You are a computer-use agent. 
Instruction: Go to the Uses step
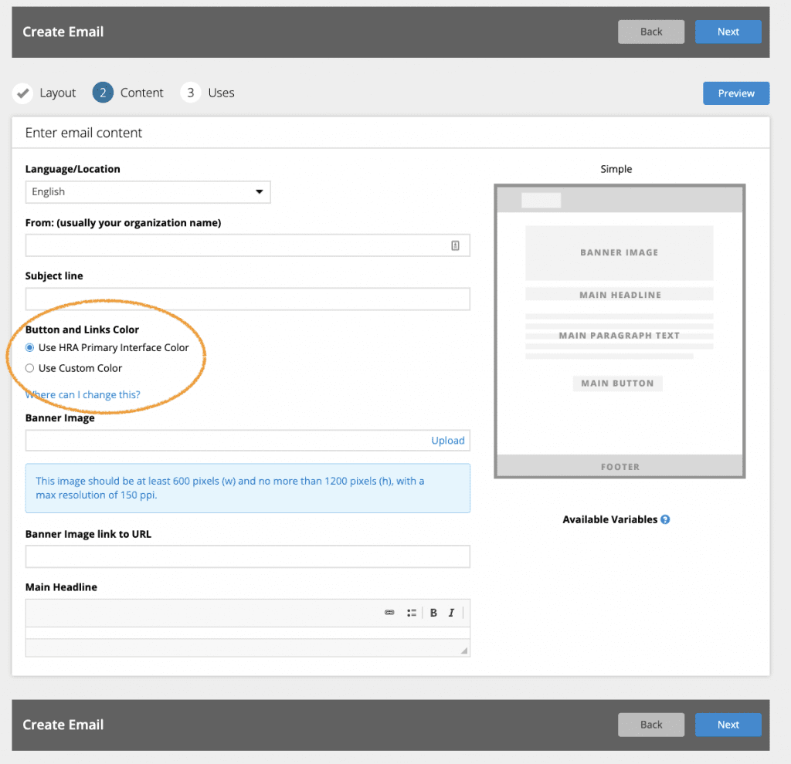[x=222, y=93]
